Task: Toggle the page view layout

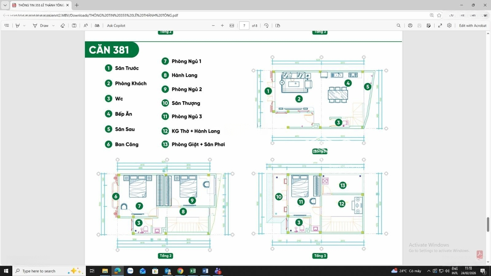Action: (x=278, y=26)
